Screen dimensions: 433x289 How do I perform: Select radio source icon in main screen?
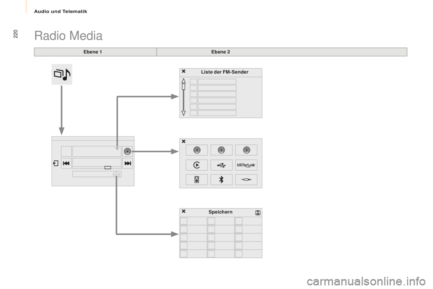[127, 151]
